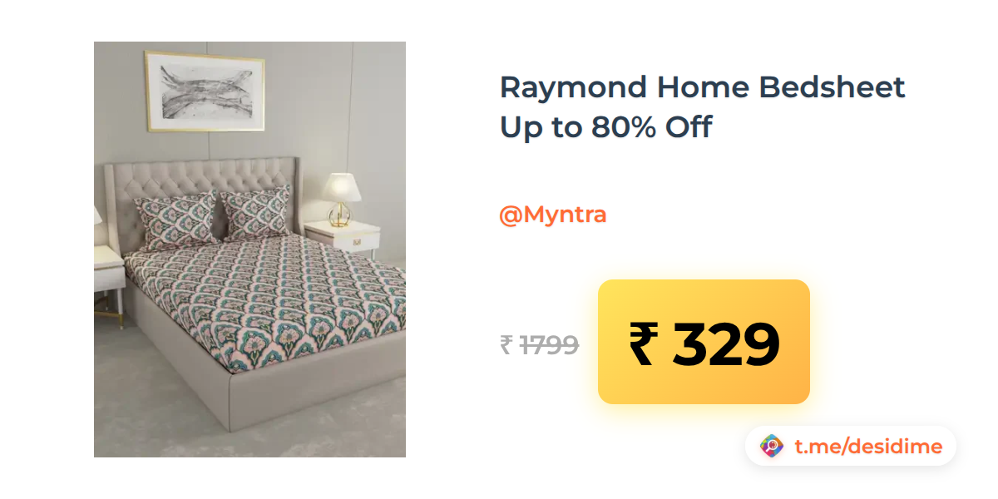
Task: Click the DesiDime logo icon
Action: coord(773,447)
